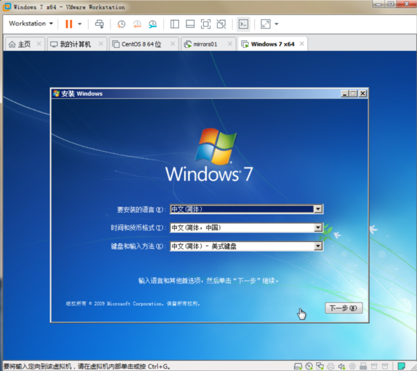Image resolution: width=417 pixels, height=371 pixels.
Task: Open the power options dropdown arrow beside pause
Action: (80, 24)
